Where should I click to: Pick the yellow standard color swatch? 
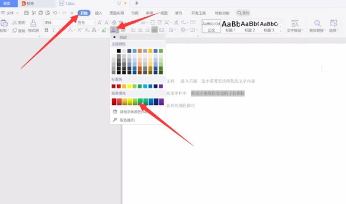[x=129, y=86]
